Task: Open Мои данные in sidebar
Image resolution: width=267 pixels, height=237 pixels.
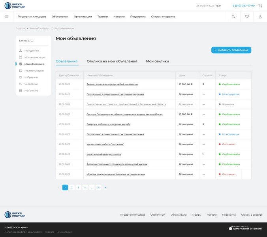Action: (x=32, y=51)
